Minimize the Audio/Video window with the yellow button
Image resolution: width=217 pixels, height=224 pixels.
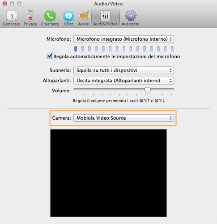[x=12, y=4]
